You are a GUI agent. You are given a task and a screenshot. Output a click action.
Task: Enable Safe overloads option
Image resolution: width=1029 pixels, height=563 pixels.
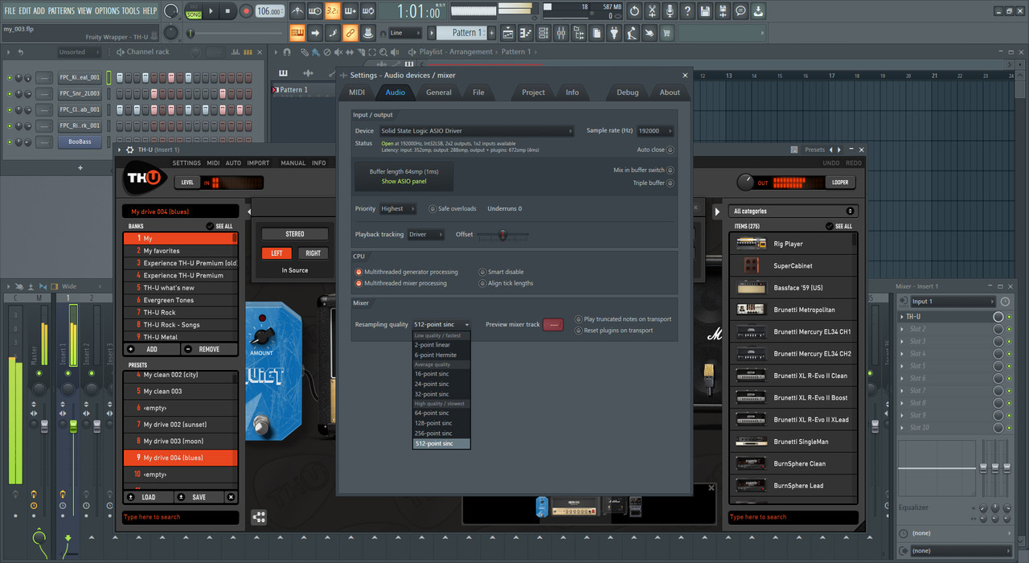pyautogui.click(x=453, y=209)
